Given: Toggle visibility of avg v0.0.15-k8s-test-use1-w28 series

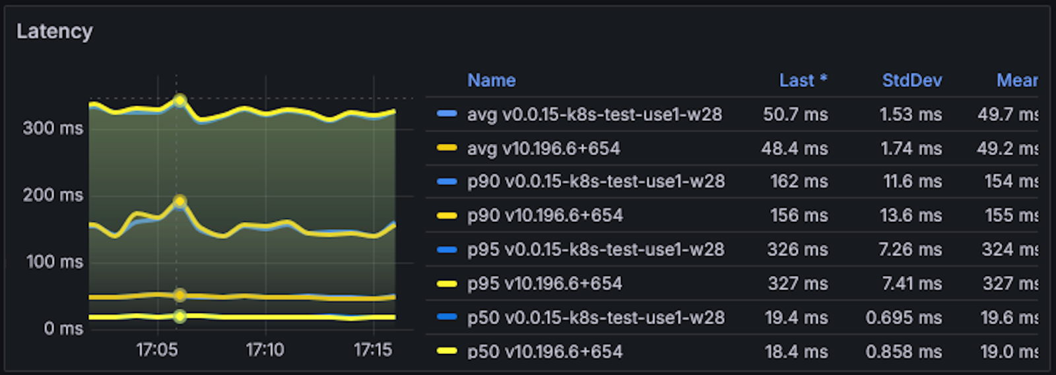Looking at the screenshot, I should pos(594,114).
